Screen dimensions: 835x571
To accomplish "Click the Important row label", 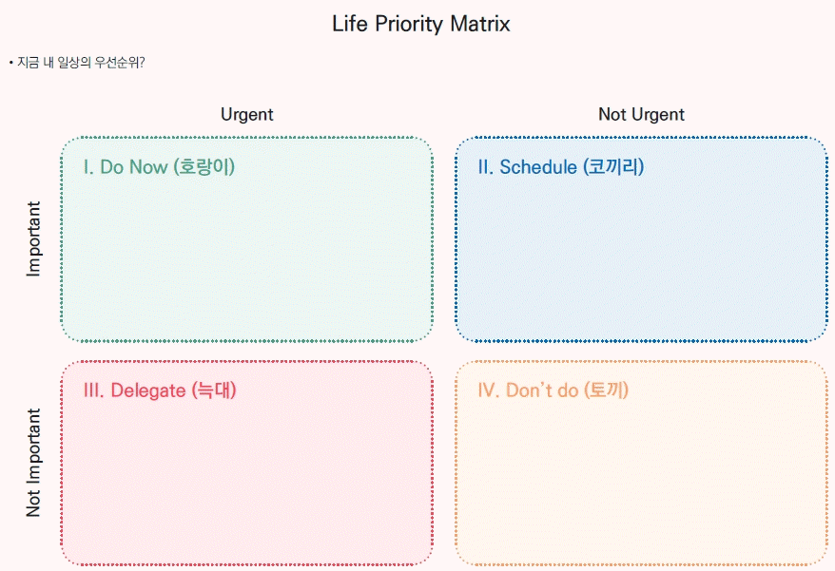I will [33, 238].
